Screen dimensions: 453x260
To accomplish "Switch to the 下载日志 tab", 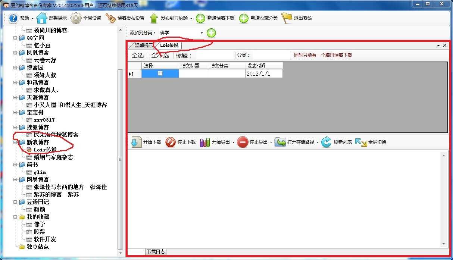I will pos(156,251).
